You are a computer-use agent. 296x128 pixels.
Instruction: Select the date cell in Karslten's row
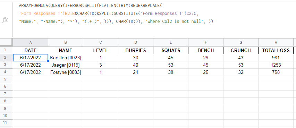pos(31,58)
